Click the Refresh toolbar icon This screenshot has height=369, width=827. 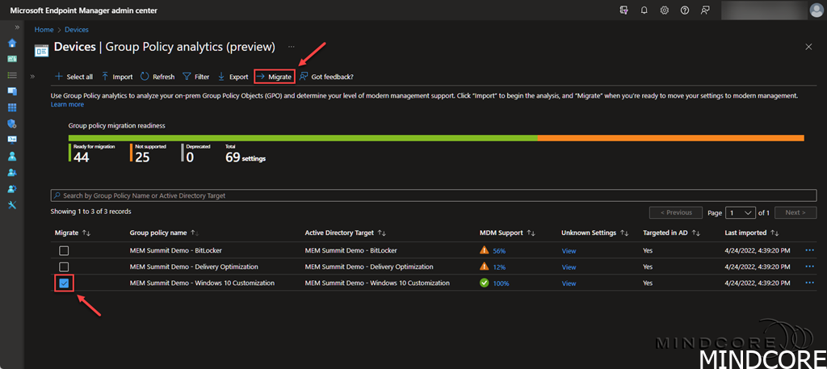pos(157,77)
